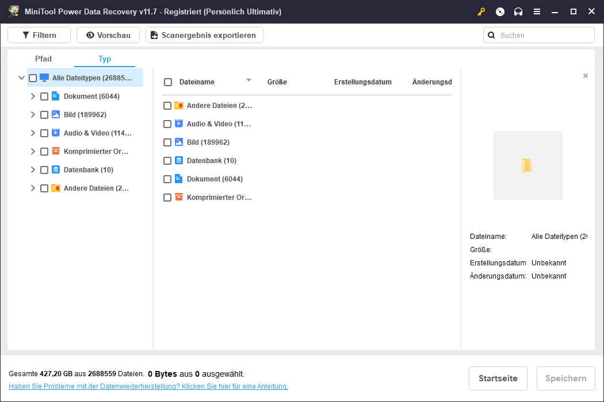This screenshot has width=604, height=402.
Task: Close the preview panel with the X
Action: click(586, 76)
